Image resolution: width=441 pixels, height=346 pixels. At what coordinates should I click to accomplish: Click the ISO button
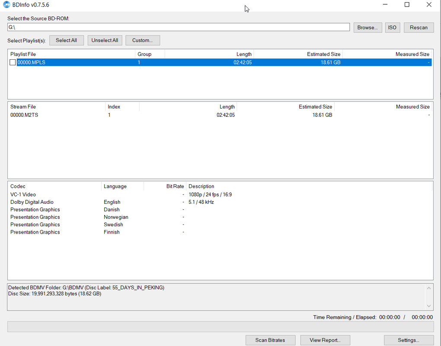392,28
